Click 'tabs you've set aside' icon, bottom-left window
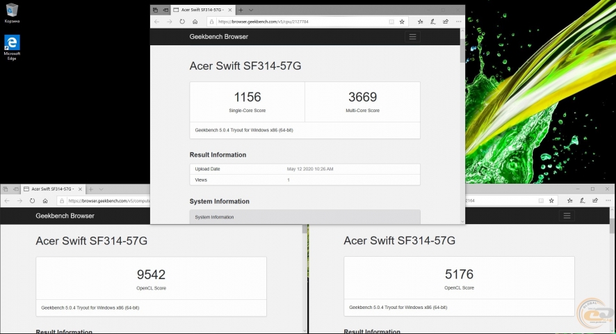 (5, 189)
